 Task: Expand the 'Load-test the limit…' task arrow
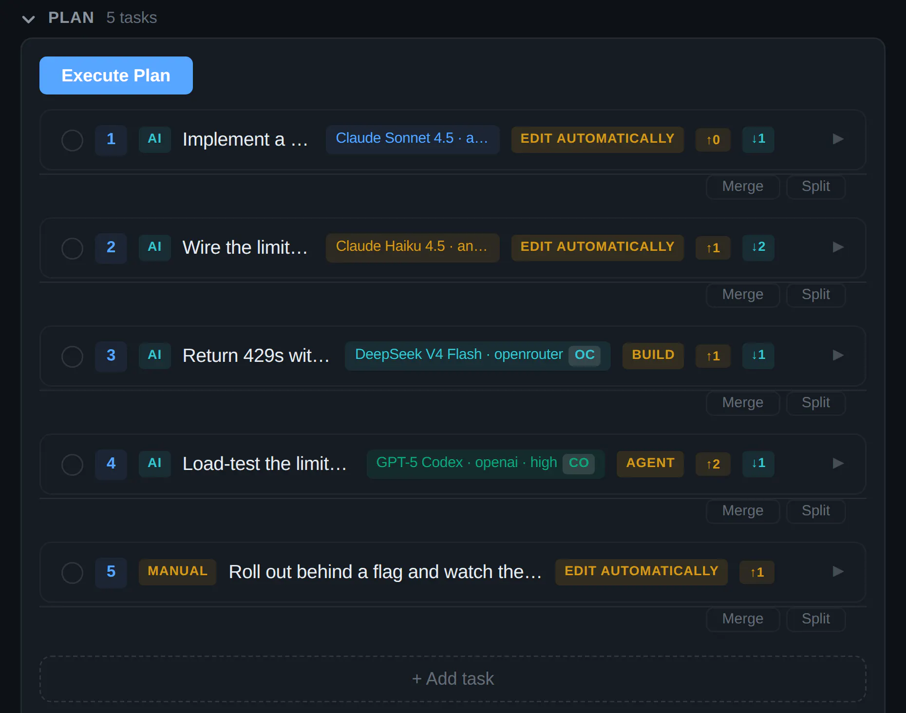point(838,464)
